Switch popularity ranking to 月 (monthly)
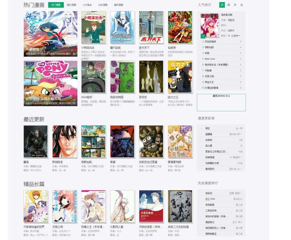The image size is (291, 240). click(235, 5)
